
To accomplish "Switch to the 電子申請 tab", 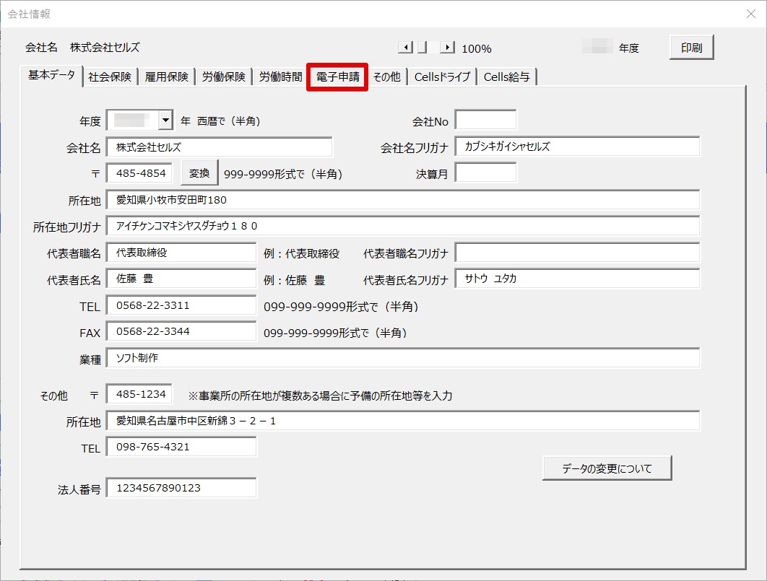I will click(337, 76).
